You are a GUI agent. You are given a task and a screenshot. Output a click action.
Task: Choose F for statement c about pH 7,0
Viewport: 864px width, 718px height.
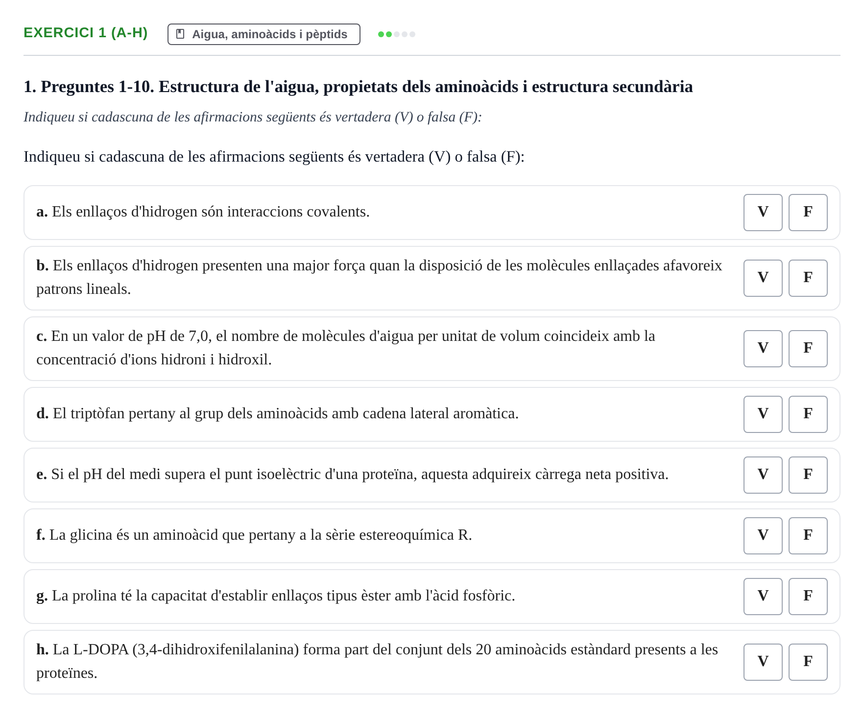[x=808, y=349]
